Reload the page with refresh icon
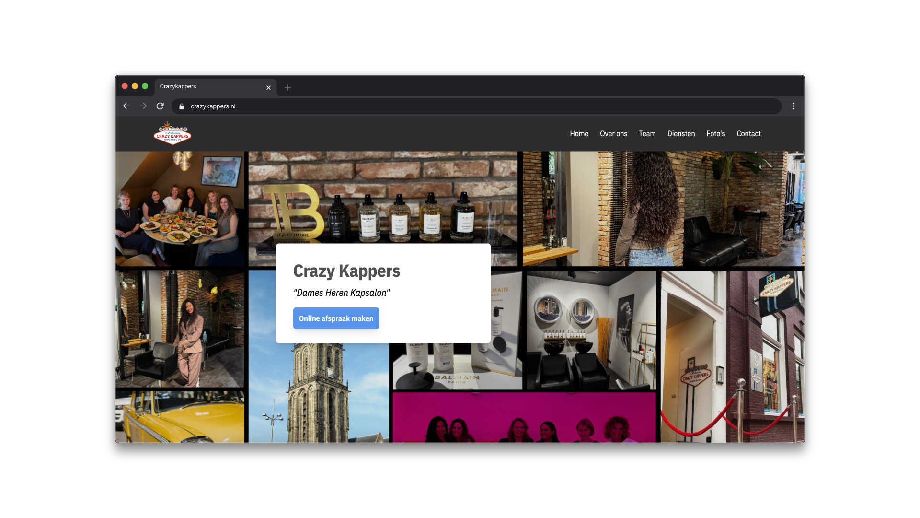Viewport: 920px width, 518px height. pyautogui.click(x=160, y=106)
